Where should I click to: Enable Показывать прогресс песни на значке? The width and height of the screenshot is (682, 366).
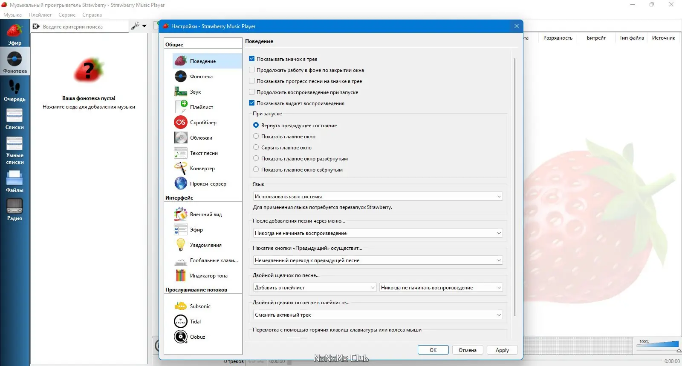pos(251,81)
